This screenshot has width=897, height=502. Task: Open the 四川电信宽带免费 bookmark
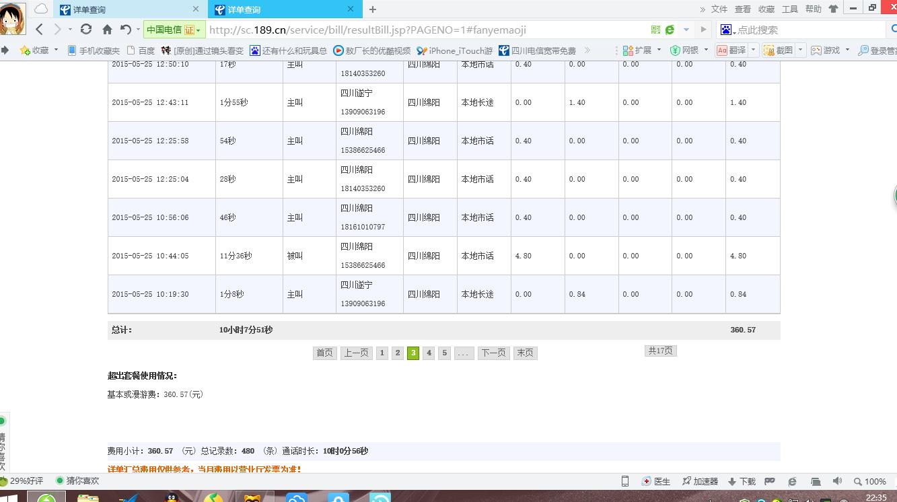[537, 50]
